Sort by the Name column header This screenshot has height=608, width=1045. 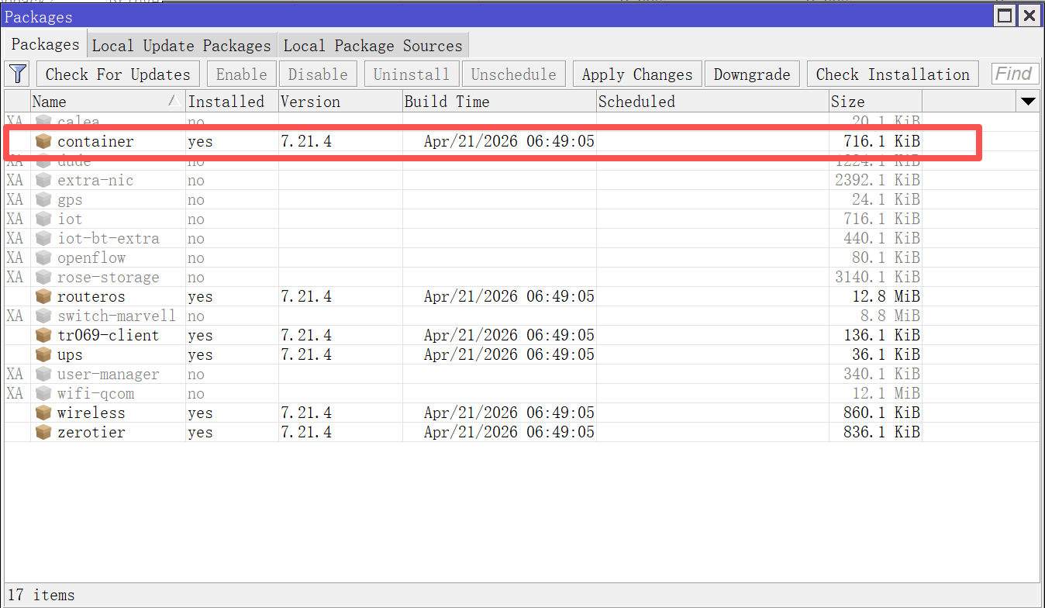[108, 102]
